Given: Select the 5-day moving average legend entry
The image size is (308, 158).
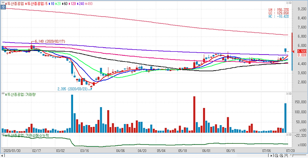Looking at the screenshot, I should (36, 3).
